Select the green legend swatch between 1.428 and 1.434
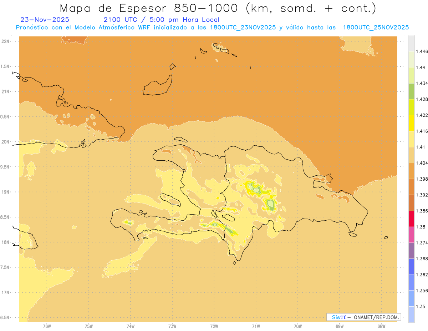Image resolution: width=428 pixels, height=331 pixels. click(411, 91)
